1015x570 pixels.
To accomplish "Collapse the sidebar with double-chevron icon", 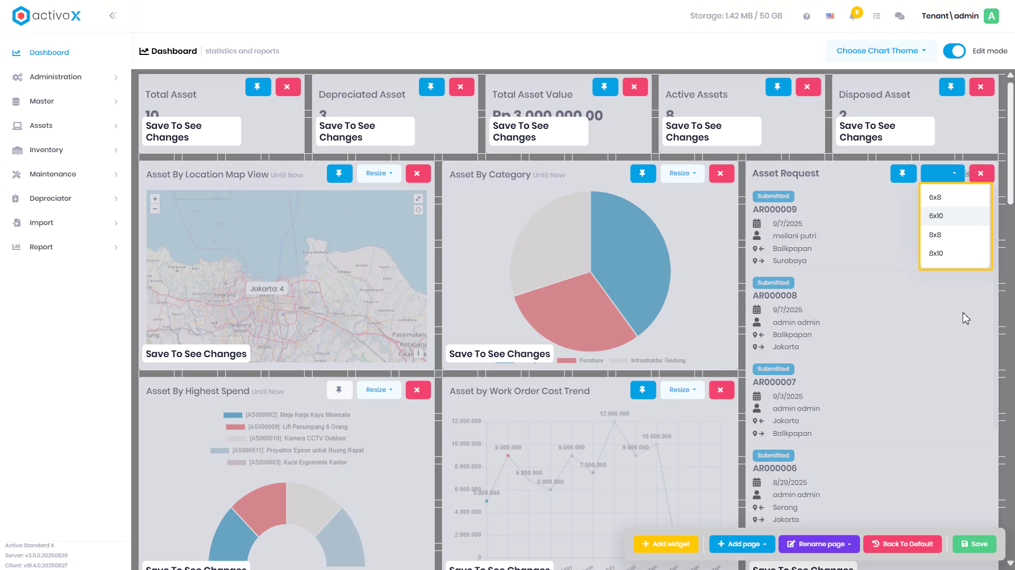I will point(113,16).
